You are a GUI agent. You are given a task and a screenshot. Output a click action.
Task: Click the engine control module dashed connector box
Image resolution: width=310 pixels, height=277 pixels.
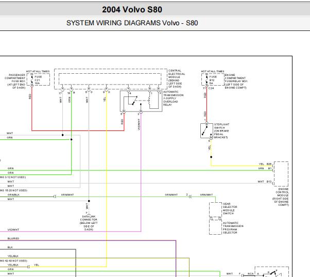(x=281, y=174)
